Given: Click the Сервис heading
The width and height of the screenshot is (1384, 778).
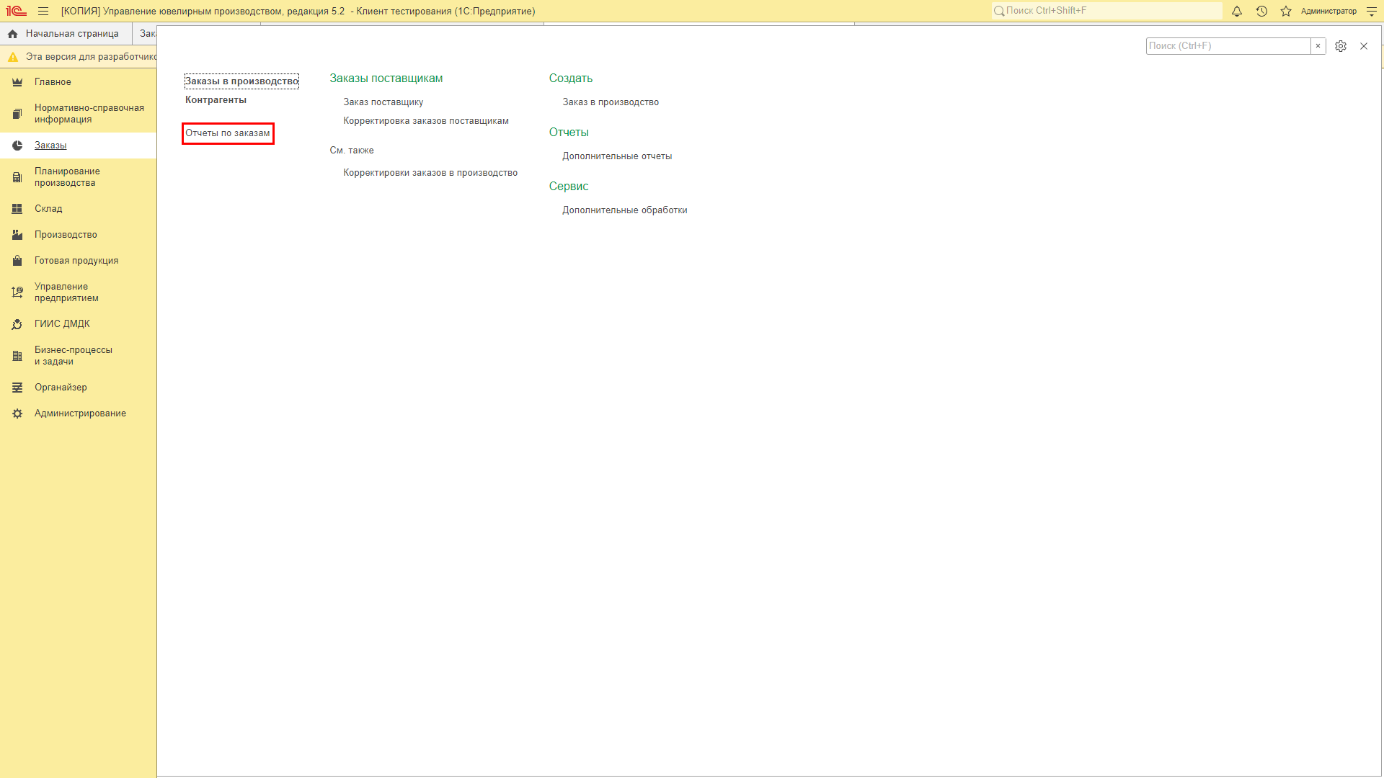Looking at the screenshot, I should point(569,187).
